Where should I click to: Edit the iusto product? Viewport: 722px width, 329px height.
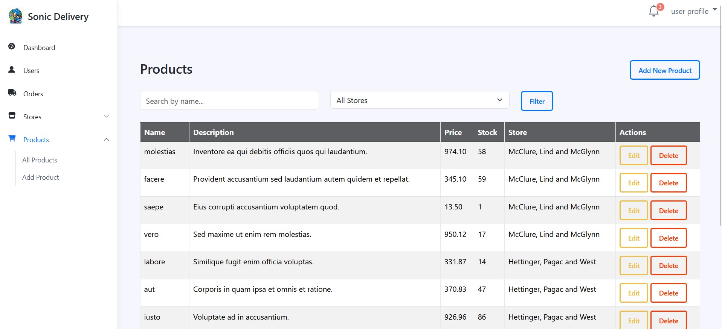633,321
